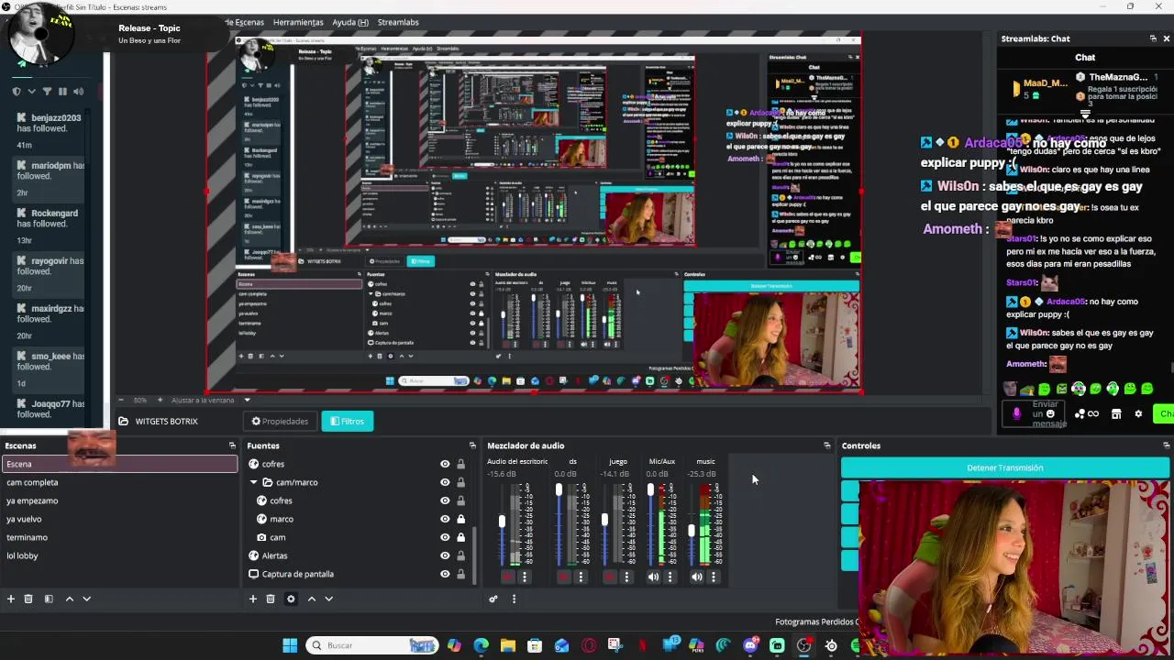The height and width of the screenshot is (660, 1174).
Task: Adjust the music volume slider
Action: [x=692, y=531]
